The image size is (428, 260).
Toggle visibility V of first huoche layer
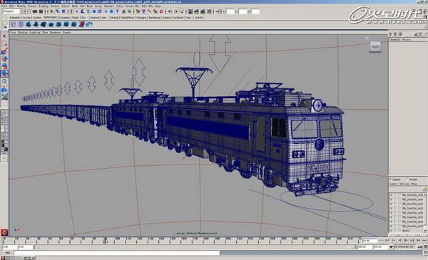392,195
